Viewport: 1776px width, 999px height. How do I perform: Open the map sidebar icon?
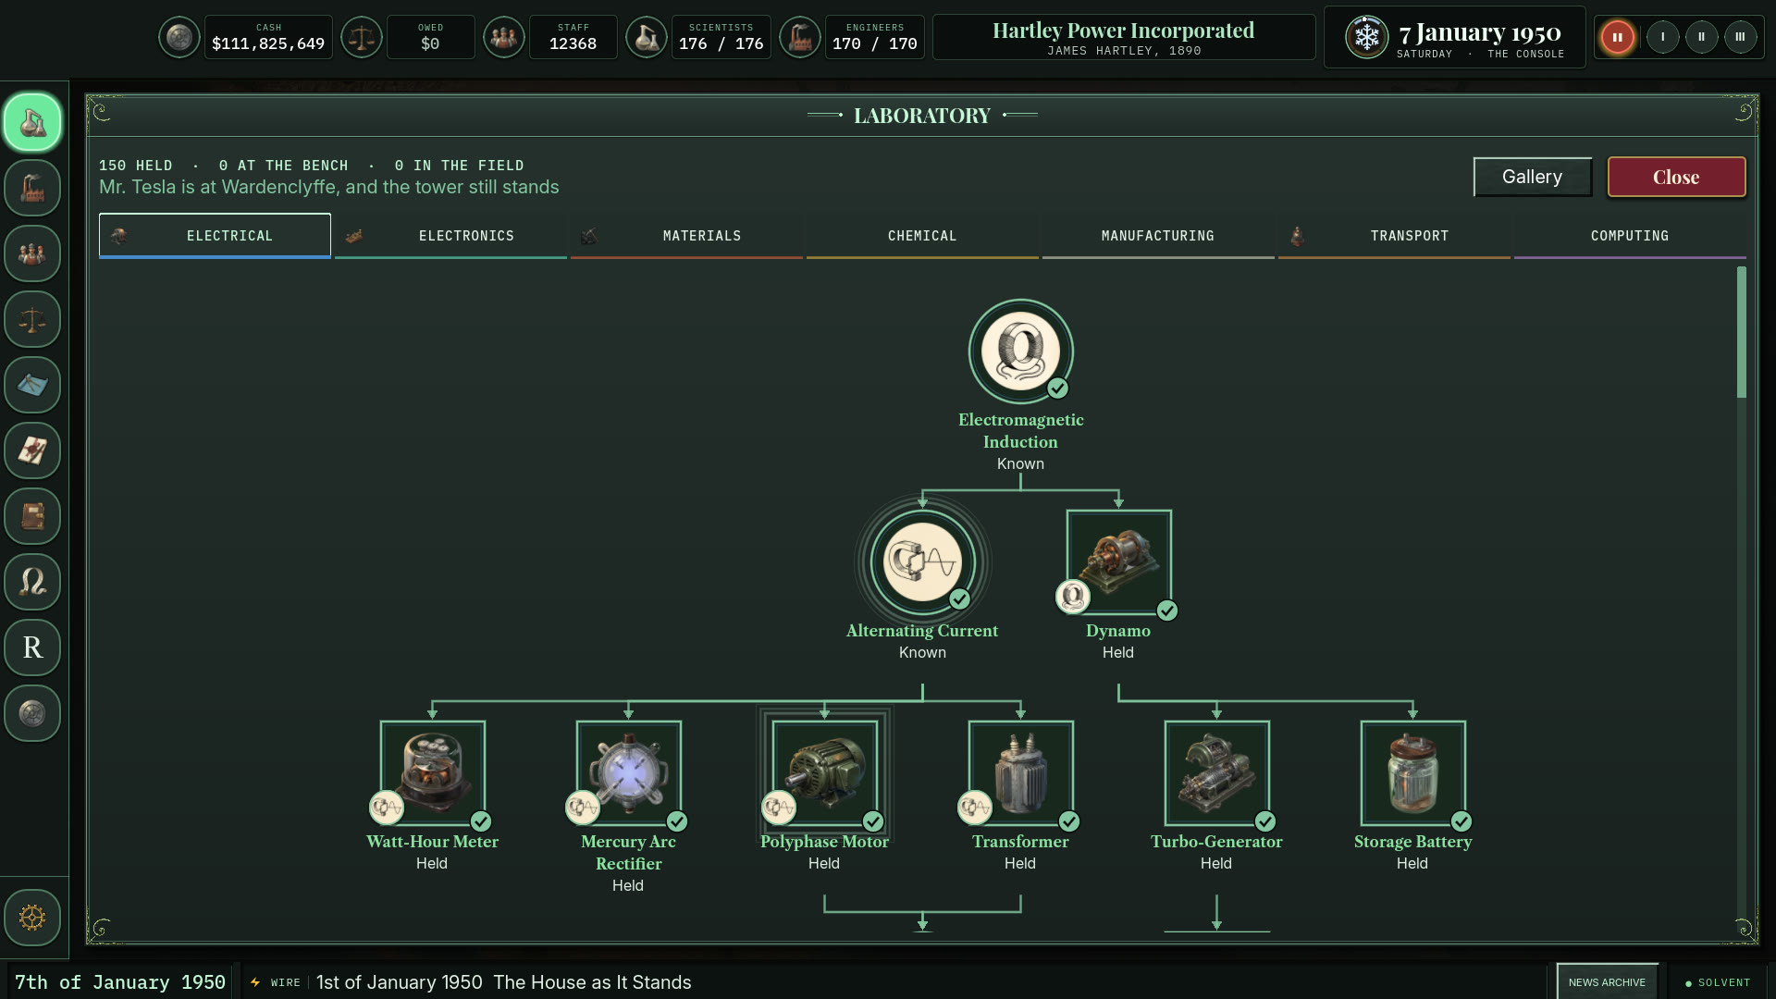pyautogui.click(x=32, y=385)
